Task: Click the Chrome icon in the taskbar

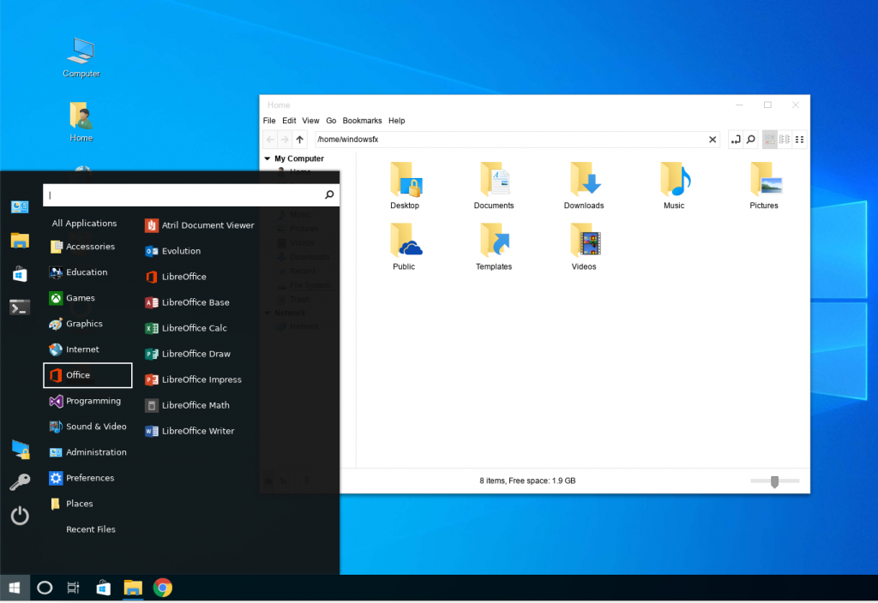Action: point(162,588)
